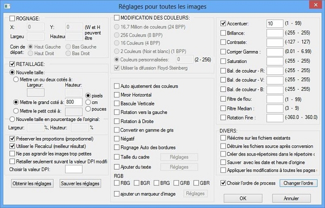Click the app icon in the title bar
Viewport: 325px width, 208px height.
coord(7,6)
